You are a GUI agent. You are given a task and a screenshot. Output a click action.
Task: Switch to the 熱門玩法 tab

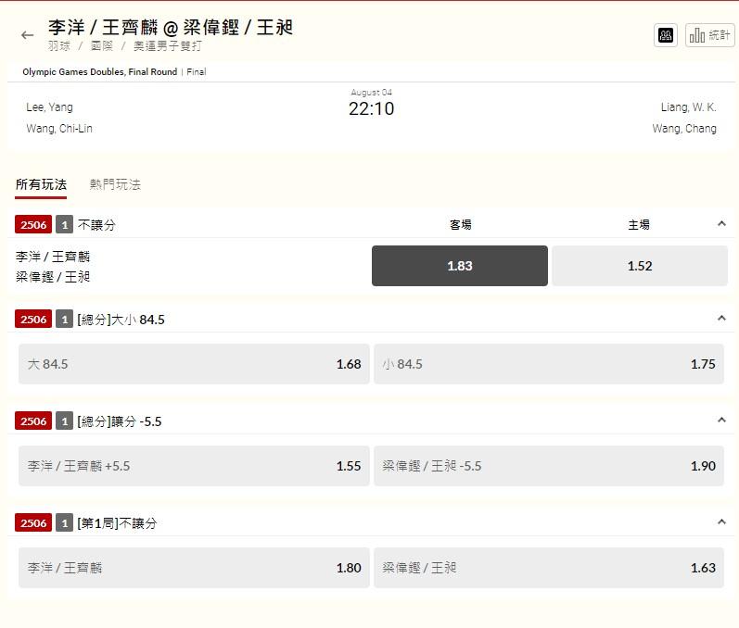(x=115, y=184)
